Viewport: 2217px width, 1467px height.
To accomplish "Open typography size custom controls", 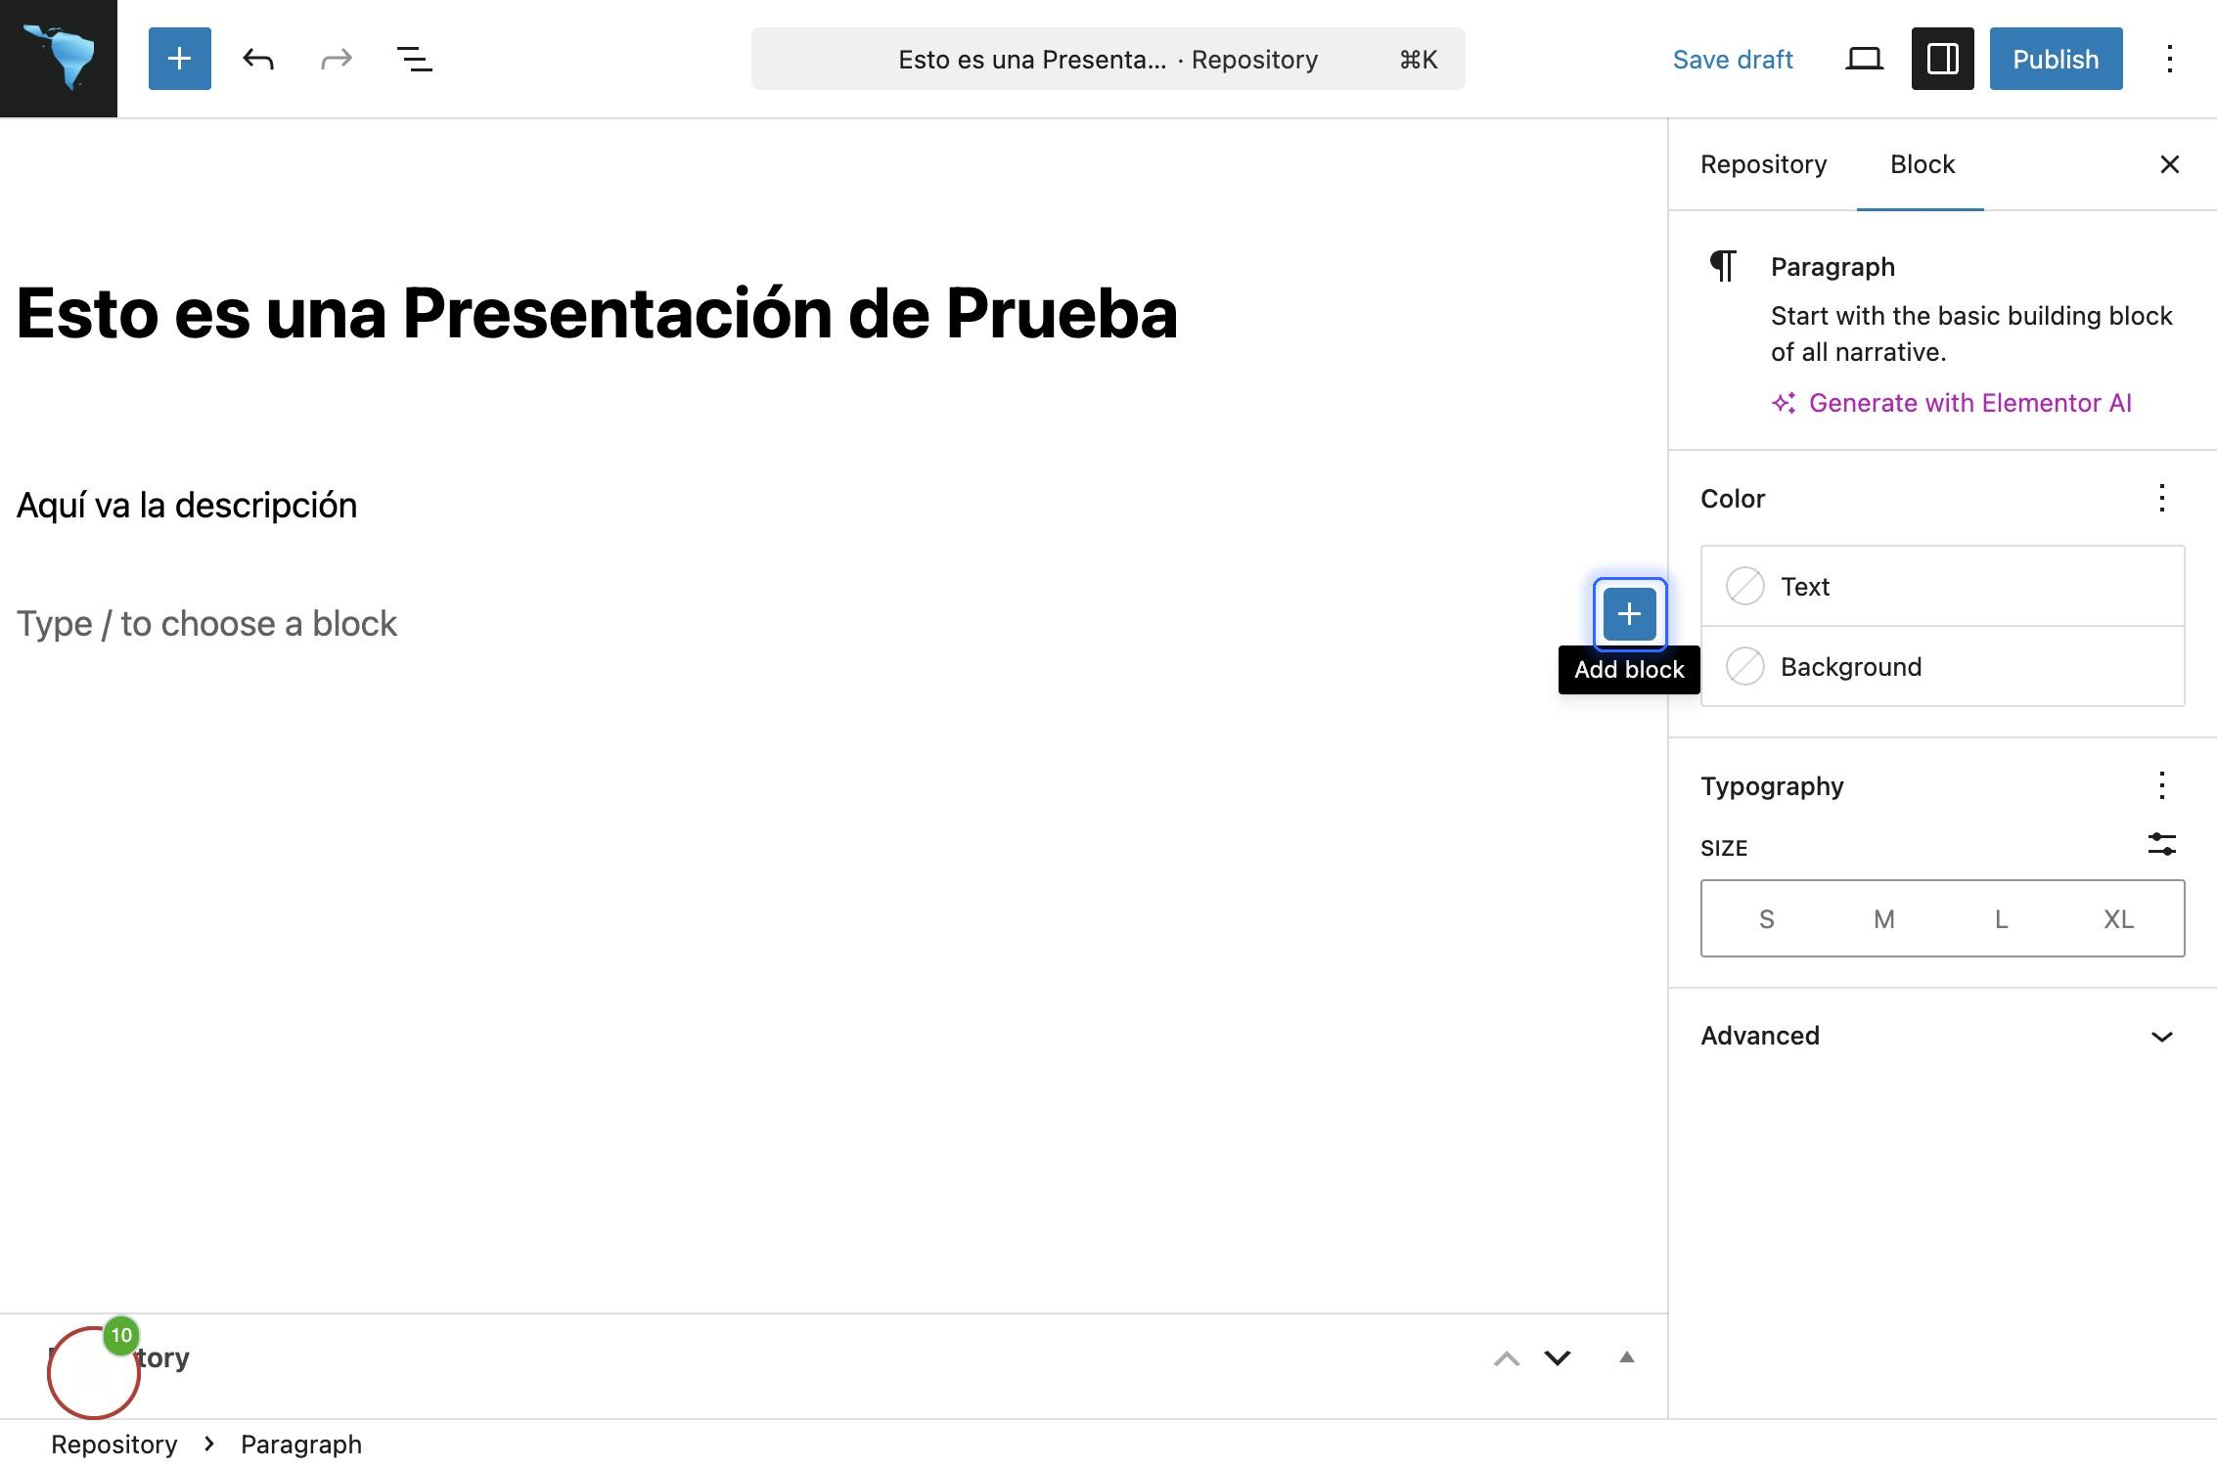I will 2161,844.
